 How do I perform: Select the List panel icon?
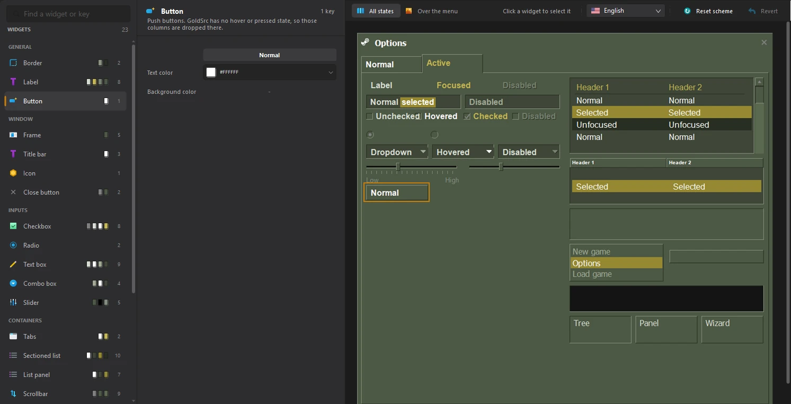[13, 374]
